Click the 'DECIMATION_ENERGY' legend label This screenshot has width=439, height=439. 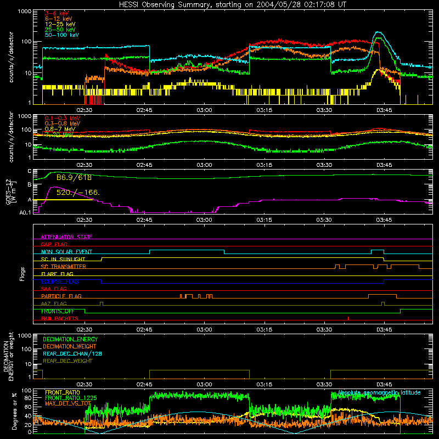(70, 339)
